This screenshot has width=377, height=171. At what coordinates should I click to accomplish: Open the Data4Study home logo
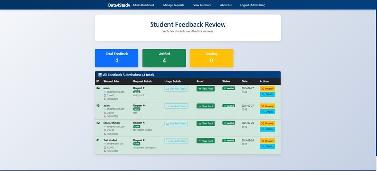(x=119, y=5)
